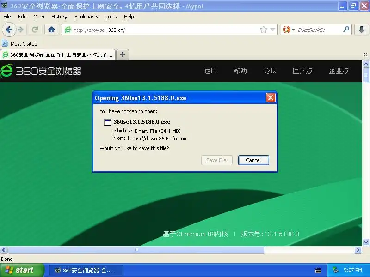Click the search magnifier icon
370x277 pixels.
point(346,30)
